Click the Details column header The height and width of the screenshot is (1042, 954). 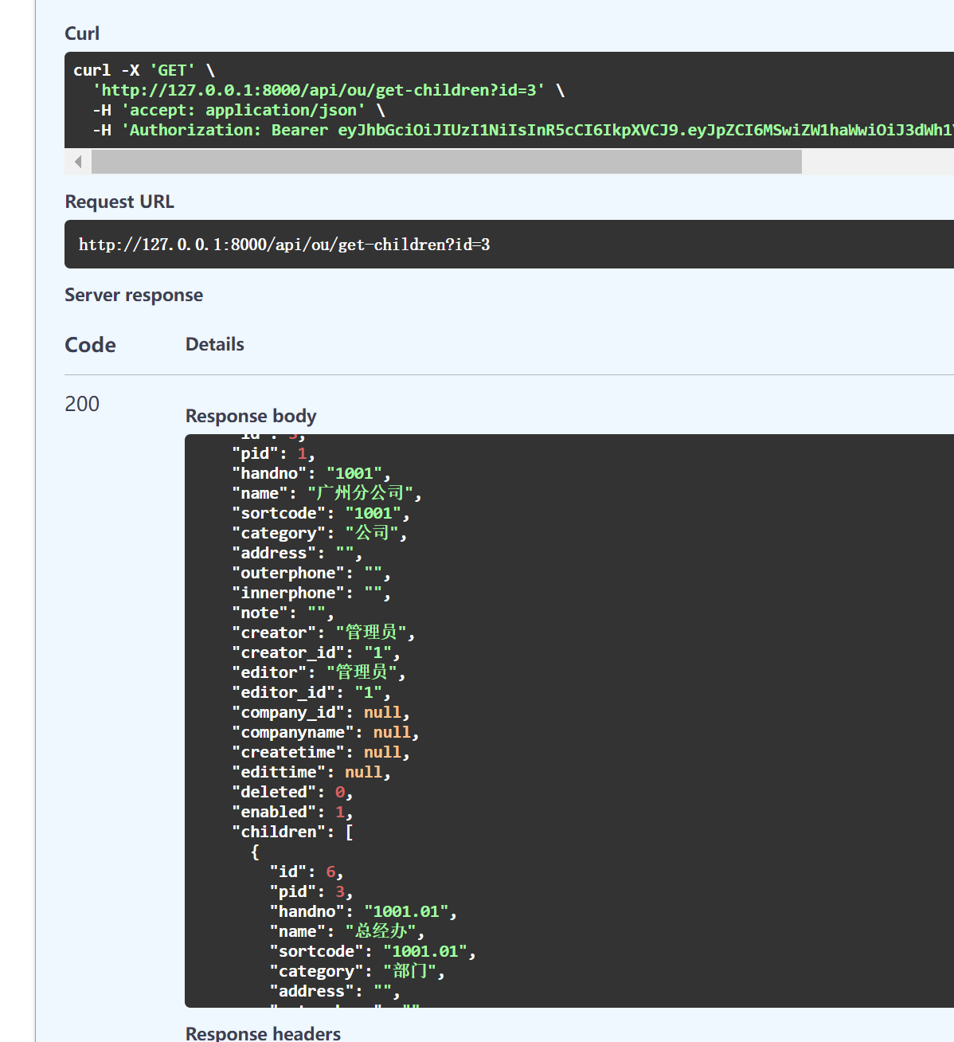click(215, 344)
